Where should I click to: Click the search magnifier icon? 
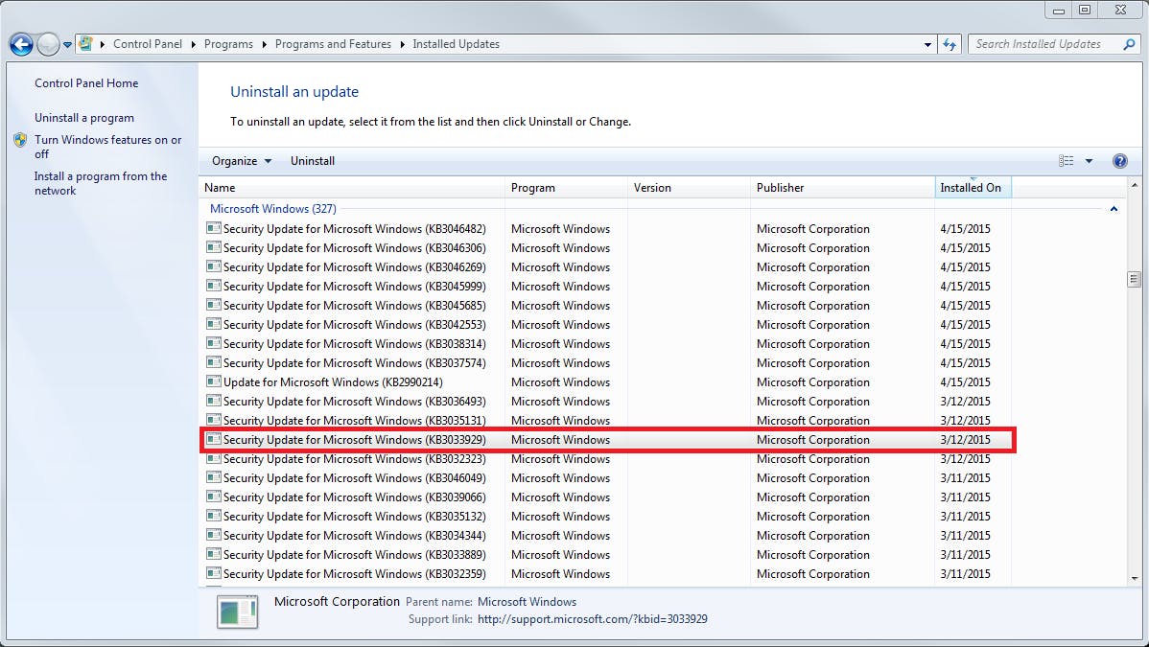[1129, 44]
